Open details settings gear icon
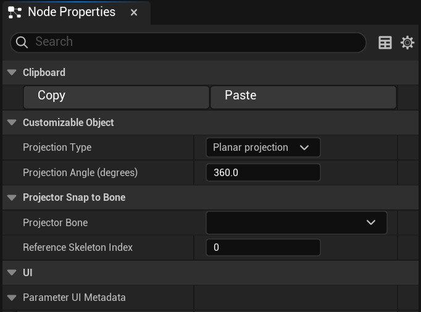This screenshot has width=421, height=312. (407, 43)
